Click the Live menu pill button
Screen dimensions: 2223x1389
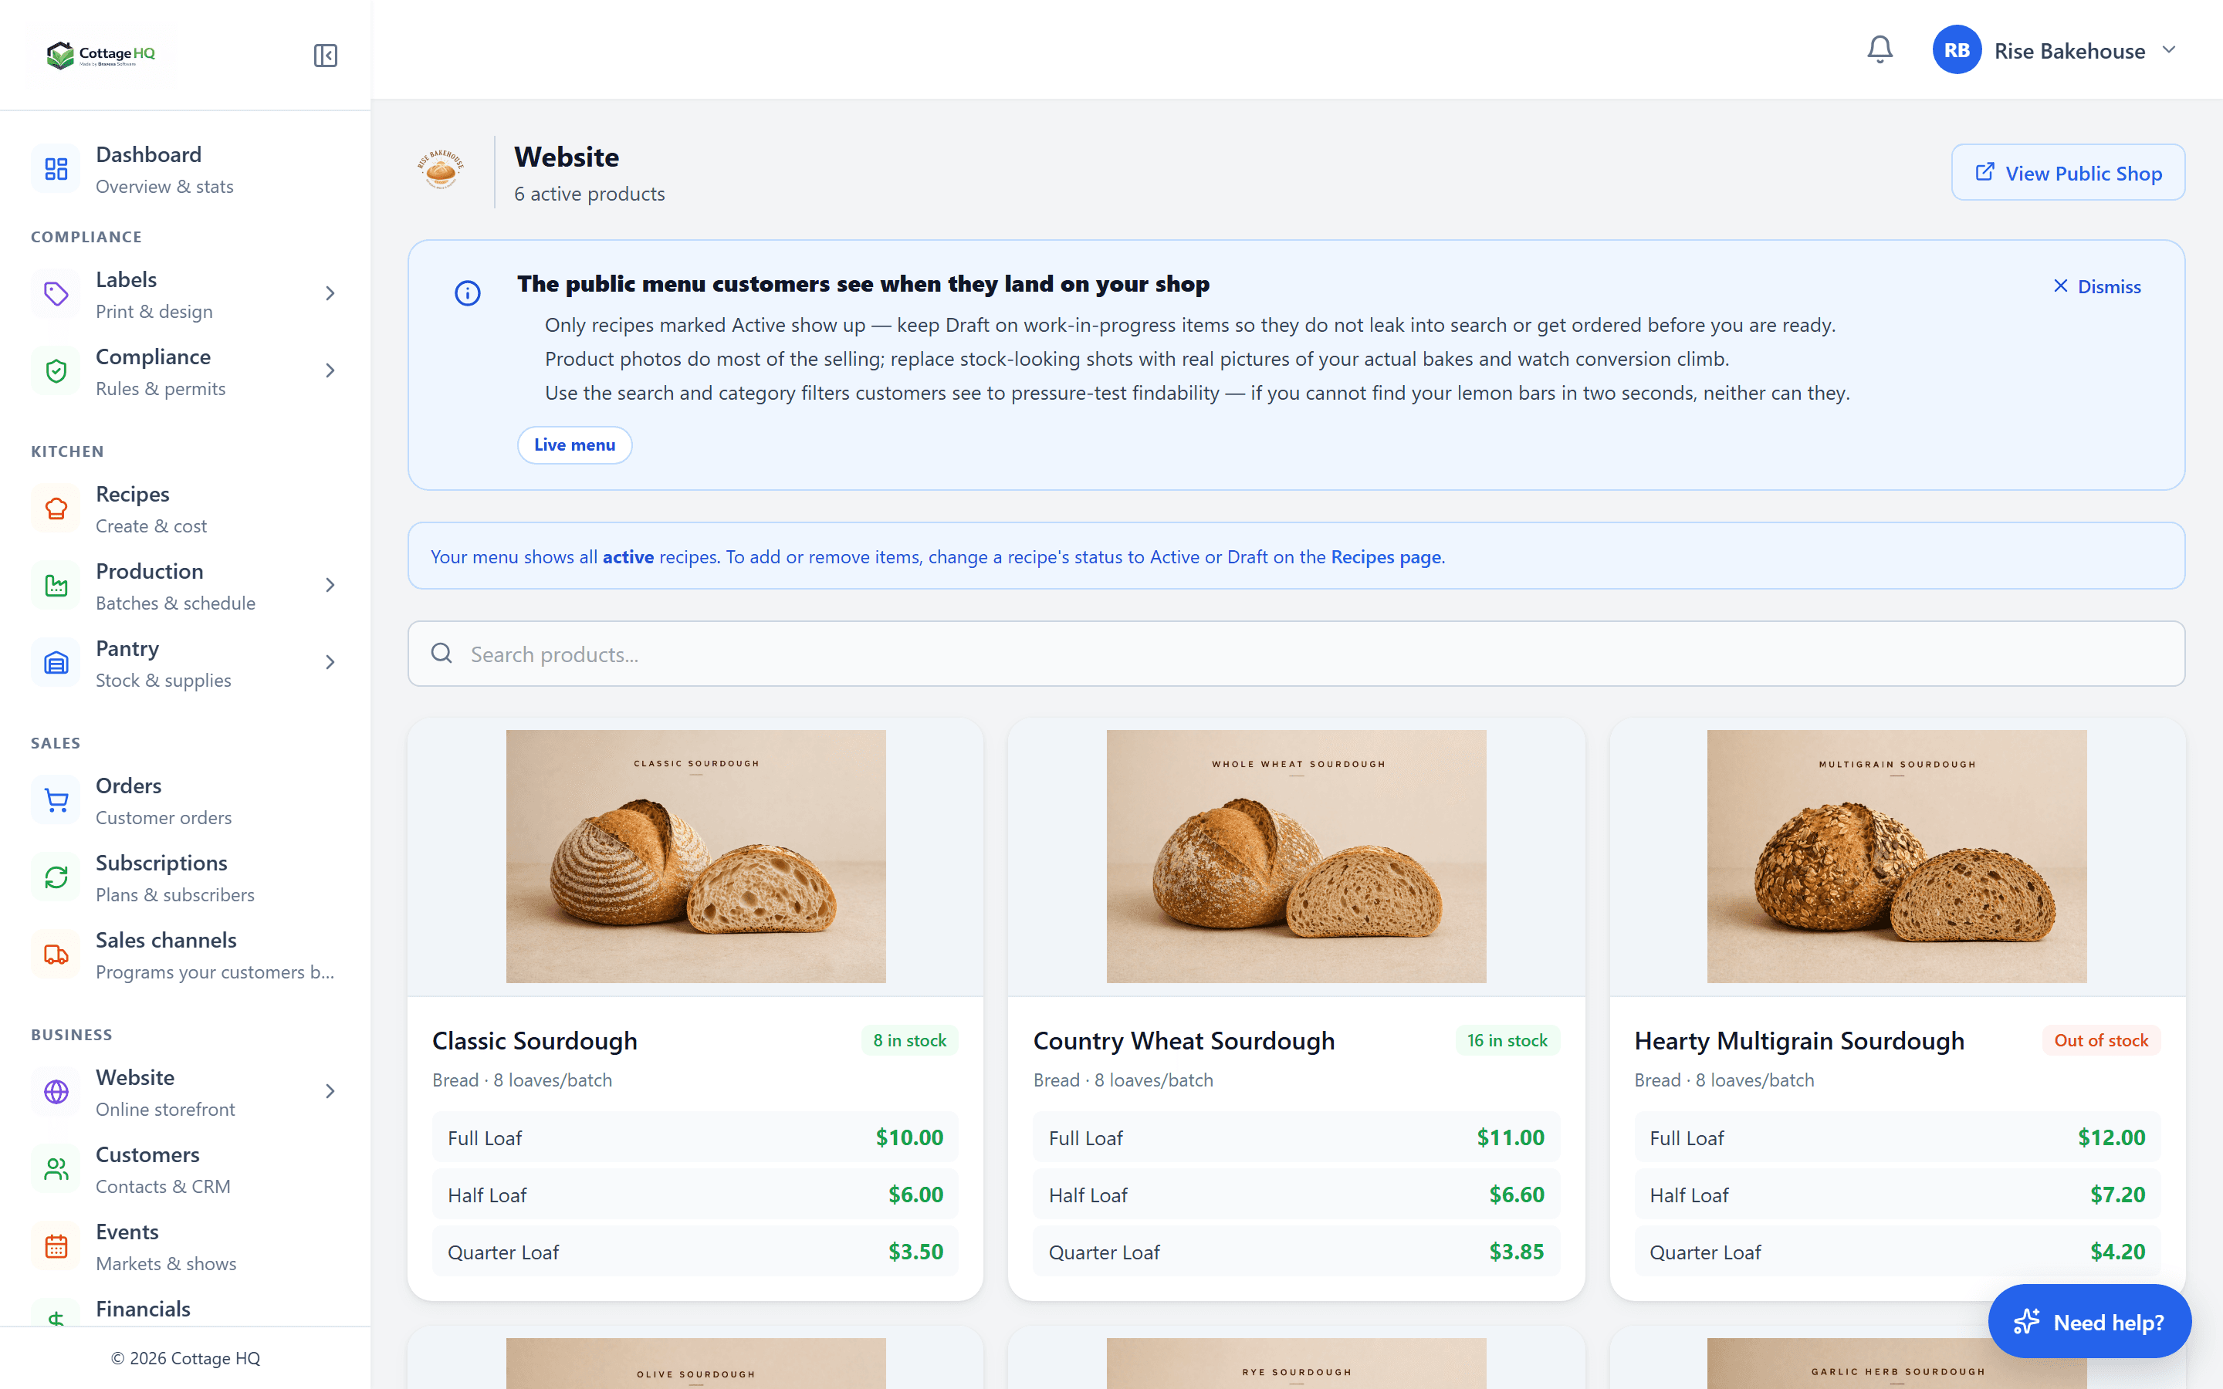pyautogui.click(x=574, y=444)
